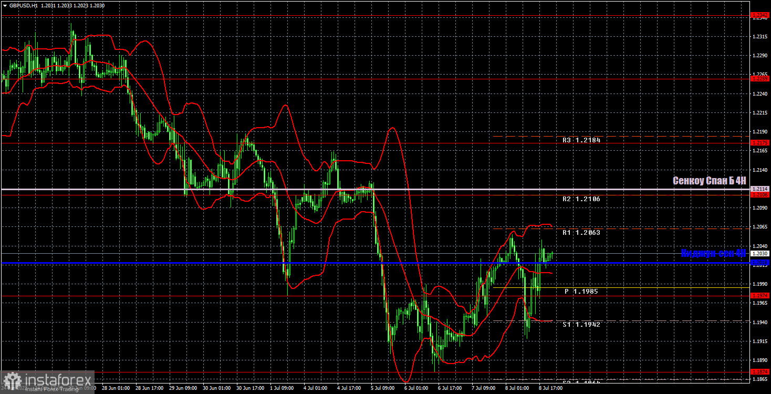Click the Сенкоу Спан Б 4Н label
The height and width of the screenshot is (394, 771).
[x=709, y=181]
